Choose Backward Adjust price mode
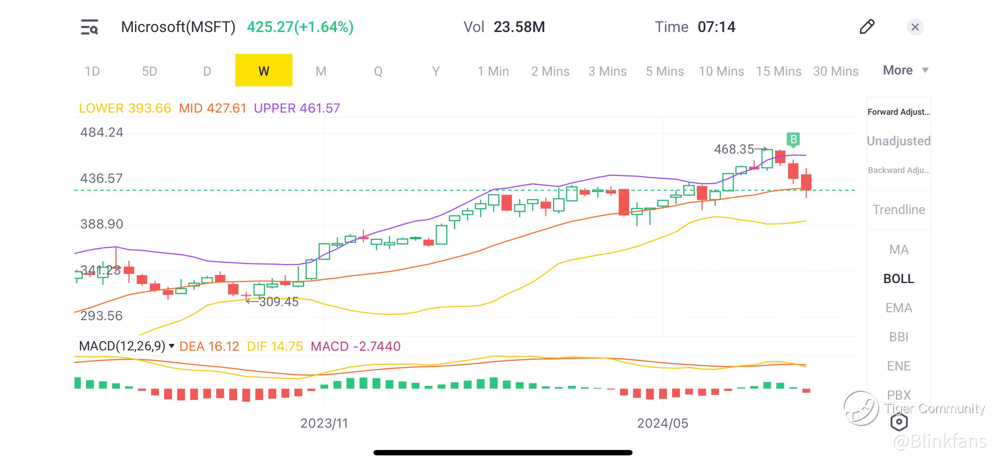1006x464 pixels. [899, 170]
